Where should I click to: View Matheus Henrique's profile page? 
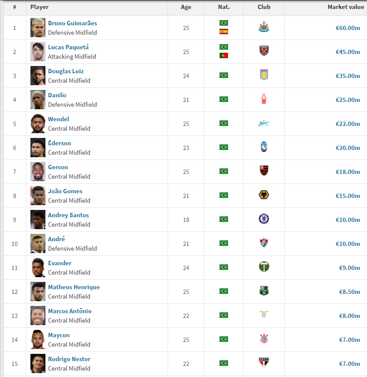(x=74, y=287)
